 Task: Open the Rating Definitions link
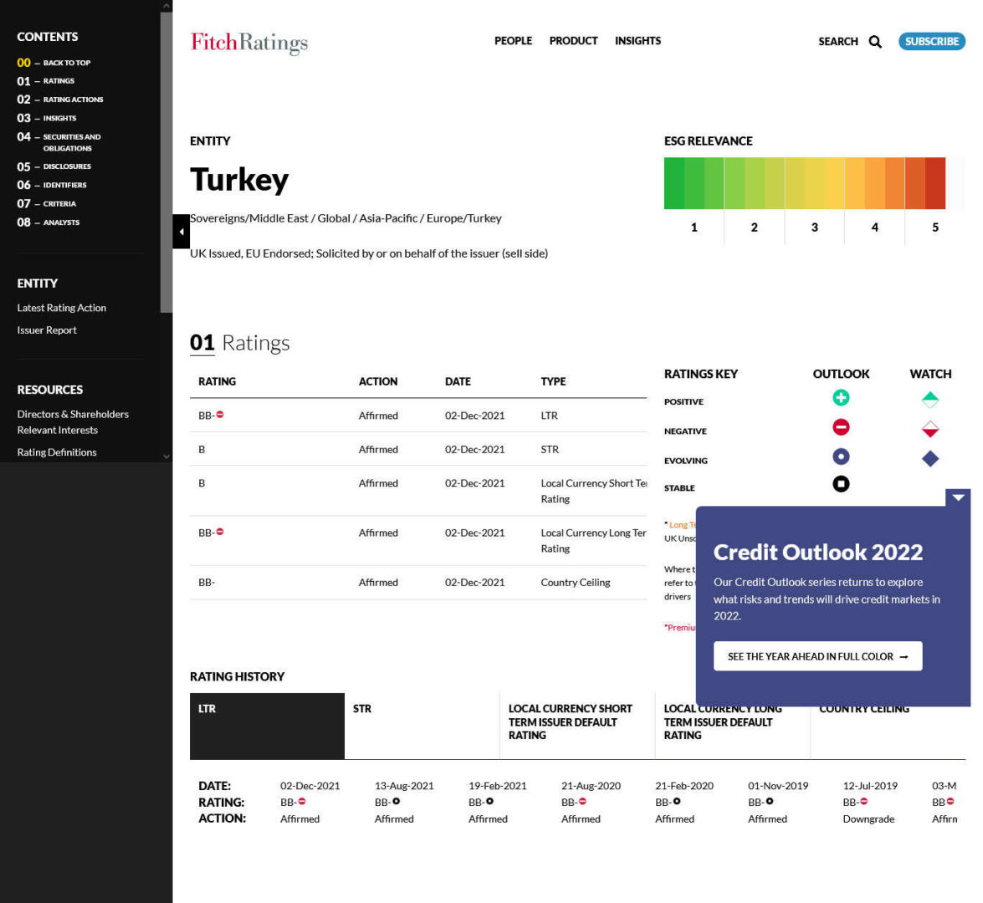tap(57, 452)
